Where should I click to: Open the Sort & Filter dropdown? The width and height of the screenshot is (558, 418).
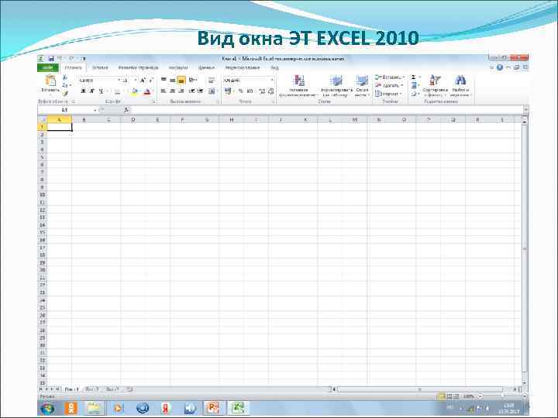[435, 86]
